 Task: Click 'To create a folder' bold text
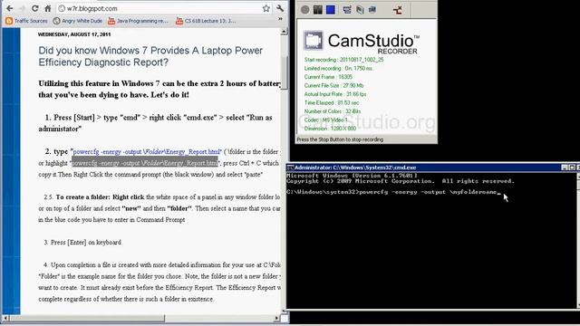coord(82,197)
